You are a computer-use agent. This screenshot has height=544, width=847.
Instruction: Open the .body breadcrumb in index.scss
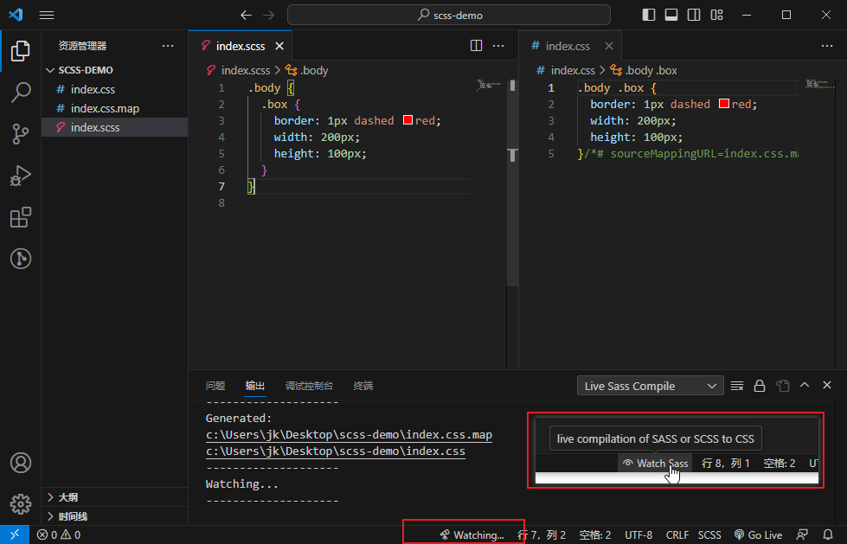307,70
